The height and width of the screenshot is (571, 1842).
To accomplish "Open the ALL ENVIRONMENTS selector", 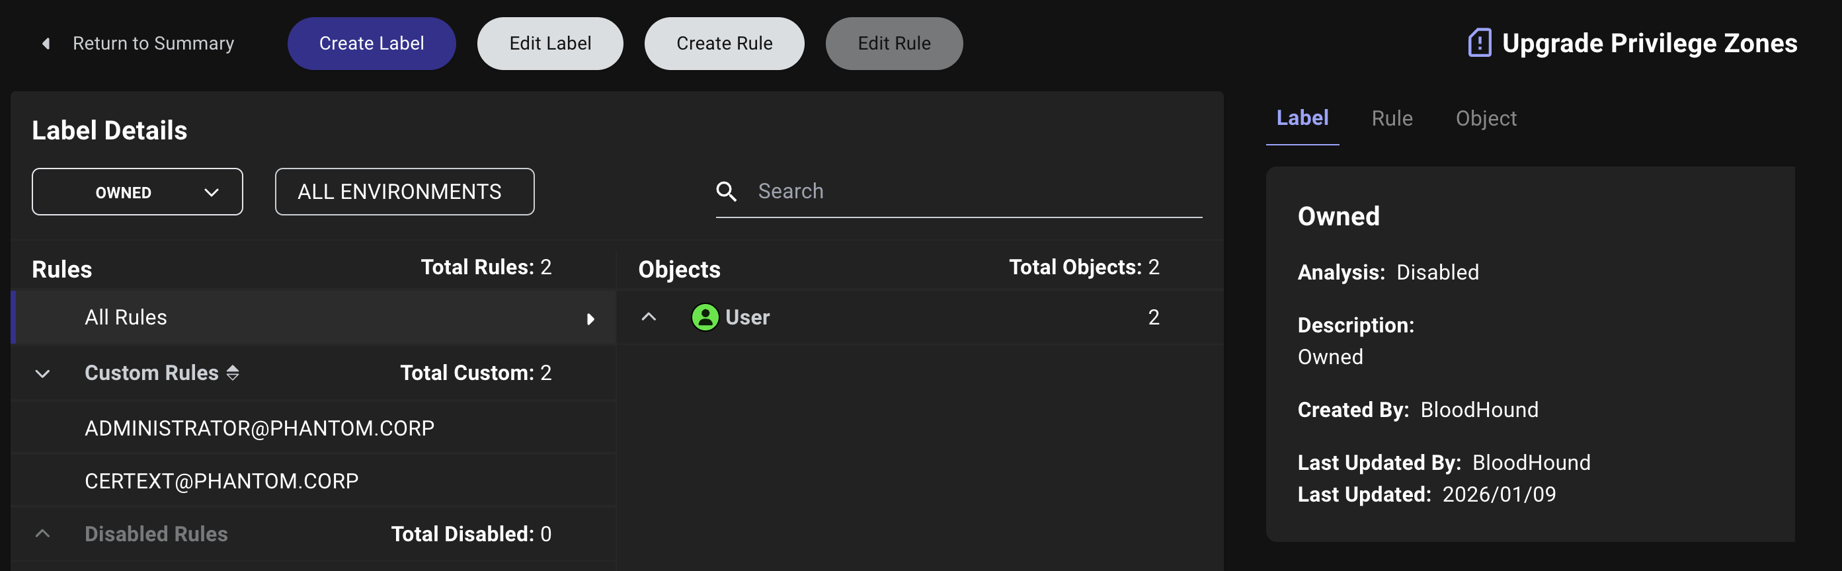I will pyautogui.click(x=404, y=192).
